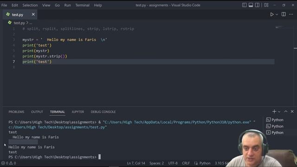Viewport: 297px width, 167px height.
Task: Click line number 7 in the gutter
Action: 14,62
